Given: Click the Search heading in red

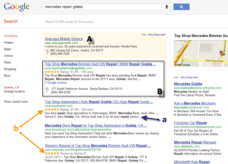Looking at the screenshot, I should pyautogui.click(x=11, y=21).
